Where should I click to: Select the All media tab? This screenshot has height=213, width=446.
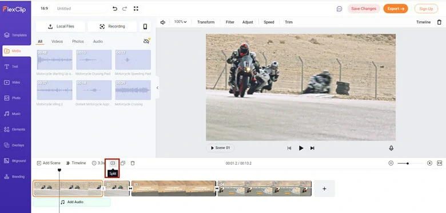40,42
